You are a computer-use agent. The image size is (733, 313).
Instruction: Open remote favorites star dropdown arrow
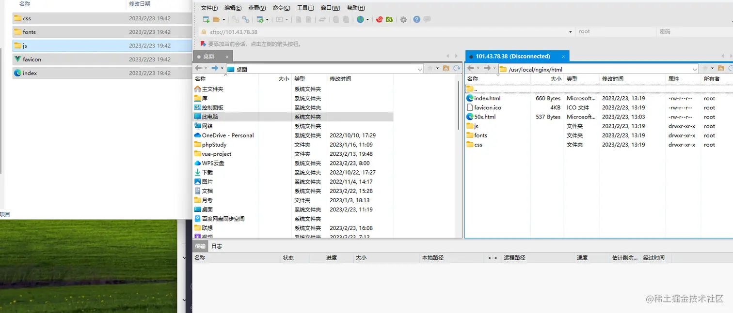coord(713,69)
